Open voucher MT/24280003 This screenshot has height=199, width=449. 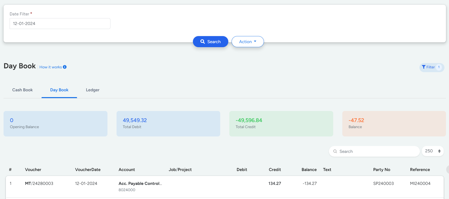pyautogui.click(x=39, y=183)
